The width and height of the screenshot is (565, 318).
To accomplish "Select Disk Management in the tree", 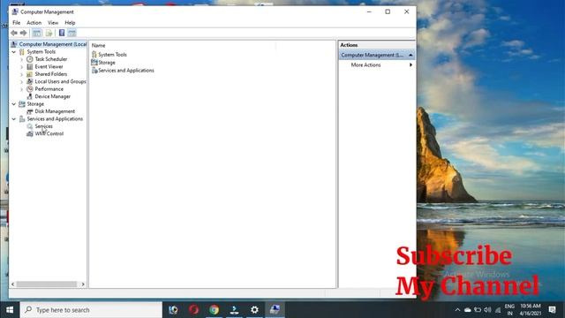I will pos(55,111).
